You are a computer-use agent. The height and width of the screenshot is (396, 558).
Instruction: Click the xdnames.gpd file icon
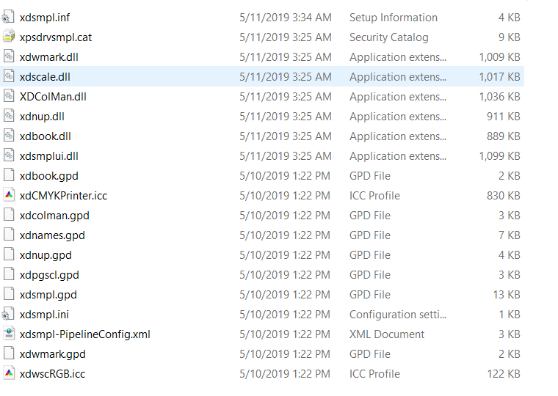(9, 235)
